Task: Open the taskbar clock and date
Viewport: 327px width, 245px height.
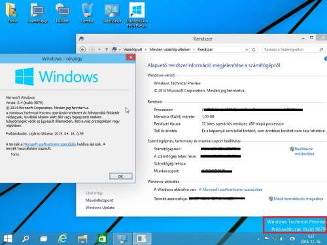Action: [311, 239]
